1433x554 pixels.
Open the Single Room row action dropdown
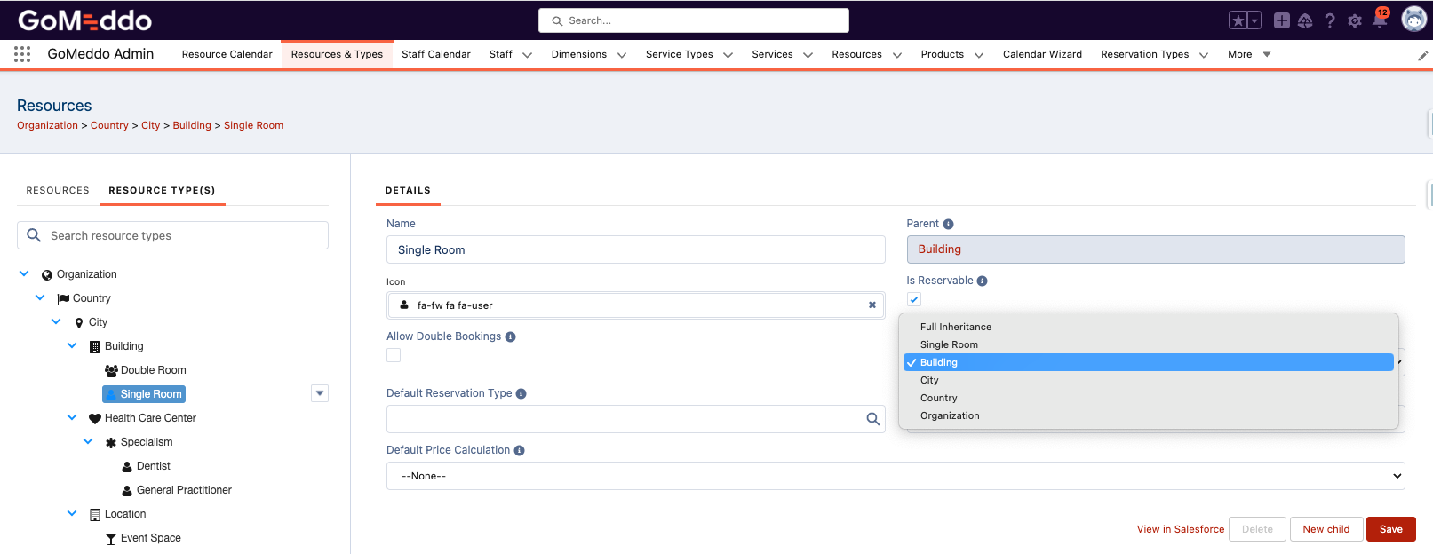320,393
